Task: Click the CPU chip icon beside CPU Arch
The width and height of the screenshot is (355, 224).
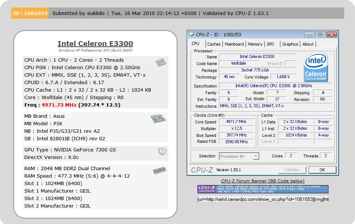Action: pyautogui.click(x=161, y=62)
